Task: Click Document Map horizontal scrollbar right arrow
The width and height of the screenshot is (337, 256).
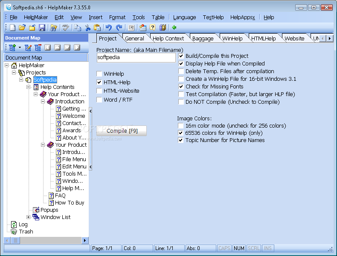Action: [85, 240]
